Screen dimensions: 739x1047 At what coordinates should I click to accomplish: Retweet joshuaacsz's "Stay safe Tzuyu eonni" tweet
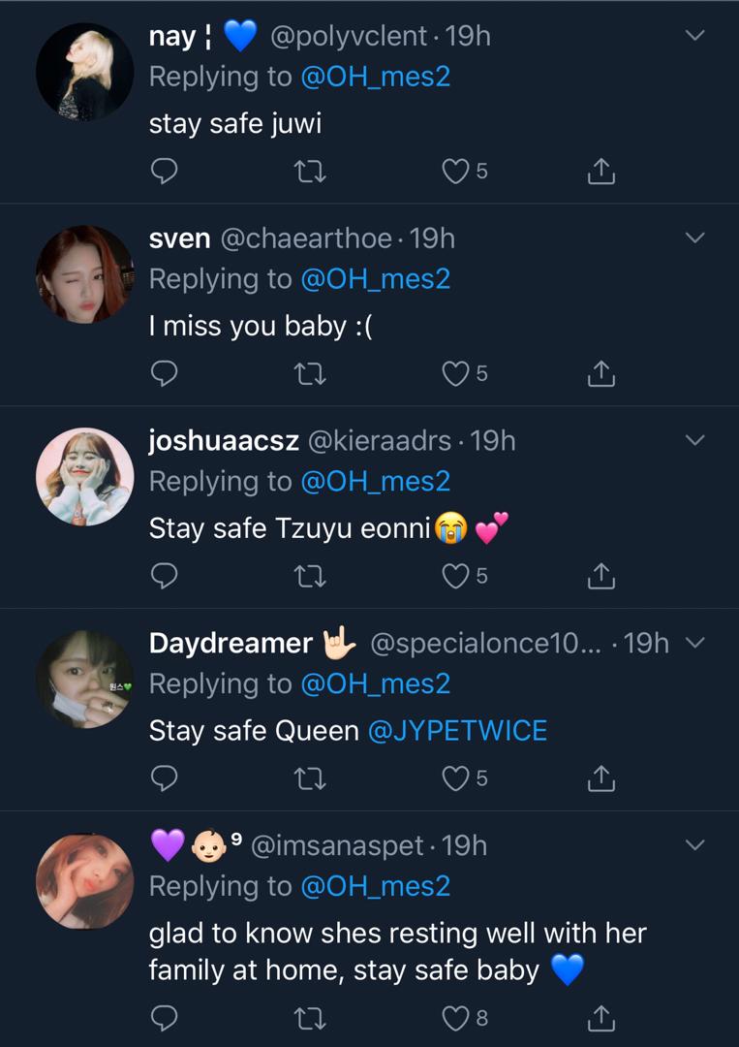point(310,577)
